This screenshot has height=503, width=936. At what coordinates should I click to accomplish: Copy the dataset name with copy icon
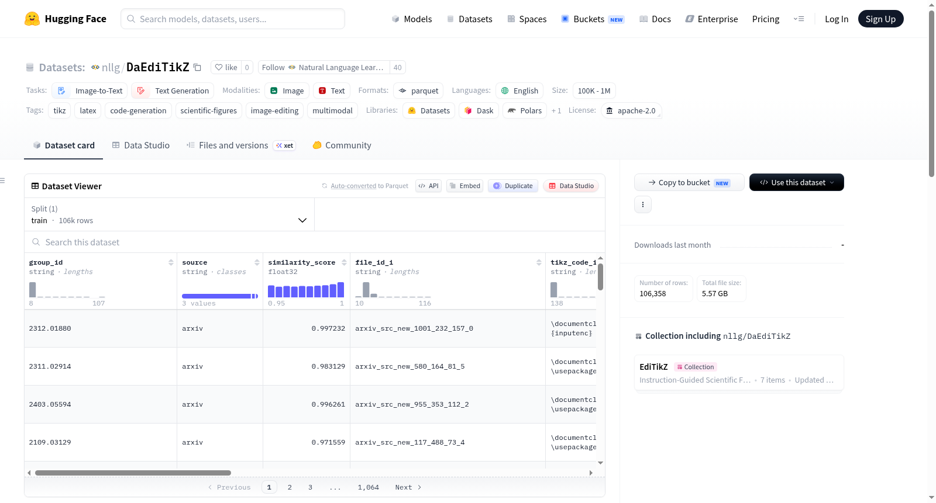pyautogui.click(x=198, y=67)
